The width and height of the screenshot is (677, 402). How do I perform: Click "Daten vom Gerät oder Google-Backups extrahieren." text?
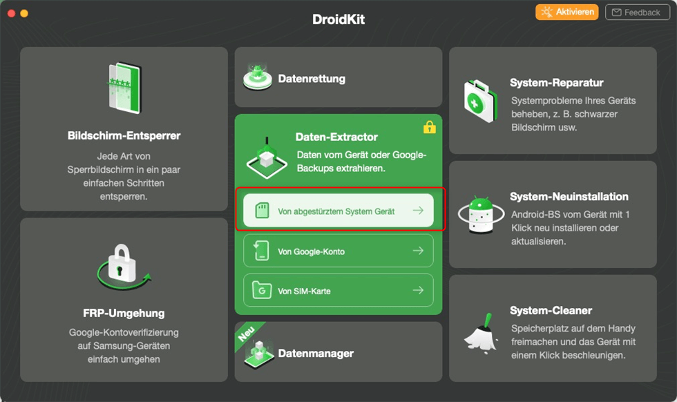point(362,162)
